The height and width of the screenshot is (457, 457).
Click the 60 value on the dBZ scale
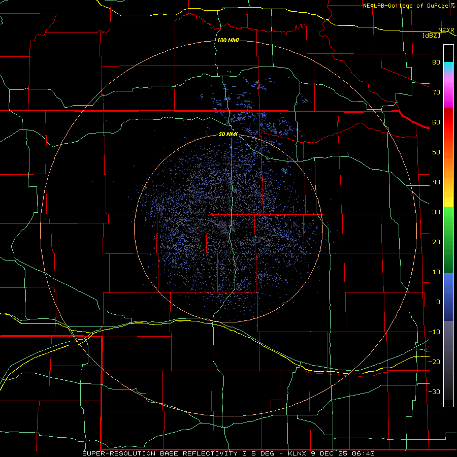point(436,122)
